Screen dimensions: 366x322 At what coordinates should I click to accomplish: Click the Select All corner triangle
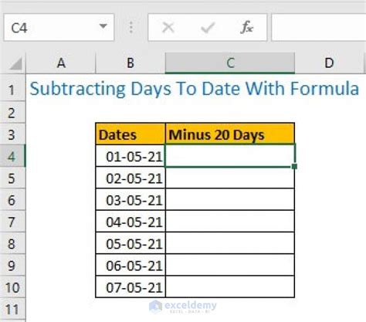click(15, 63)
